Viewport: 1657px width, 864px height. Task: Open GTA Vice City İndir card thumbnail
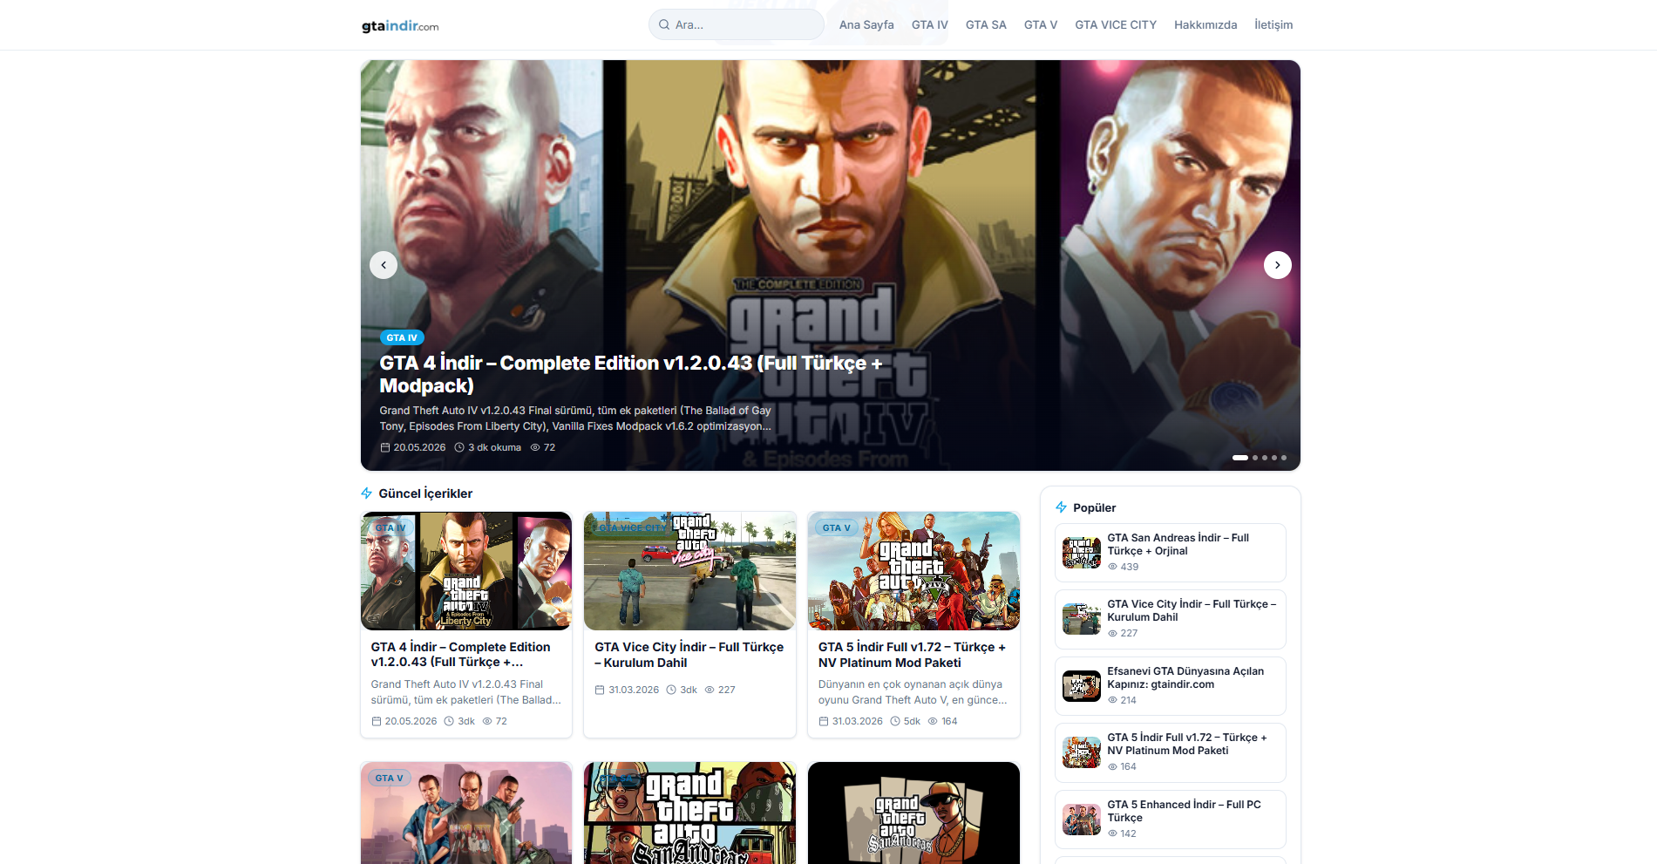(x=689, y=571)
